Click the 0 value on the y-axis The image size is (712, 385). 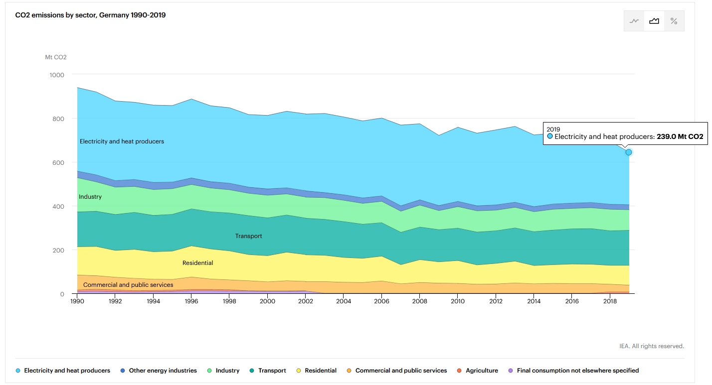click(x=62, y=294)
